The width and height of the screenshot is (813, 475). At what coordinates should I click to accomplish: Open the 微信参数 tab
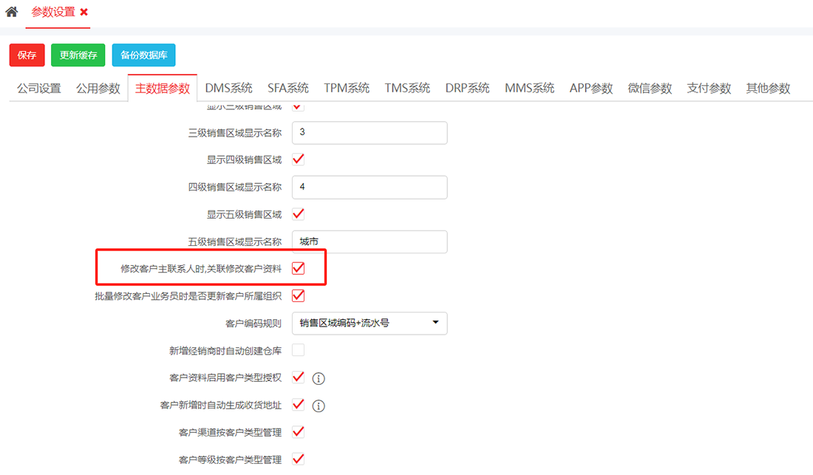click(x=650, y=88)
